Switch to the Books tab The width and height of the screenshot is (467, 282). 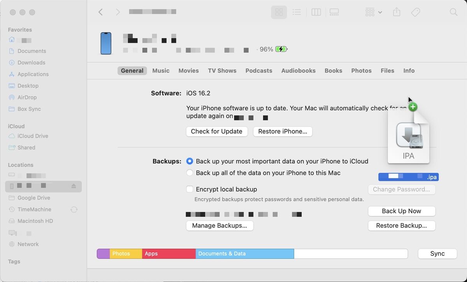pos(333,70)
